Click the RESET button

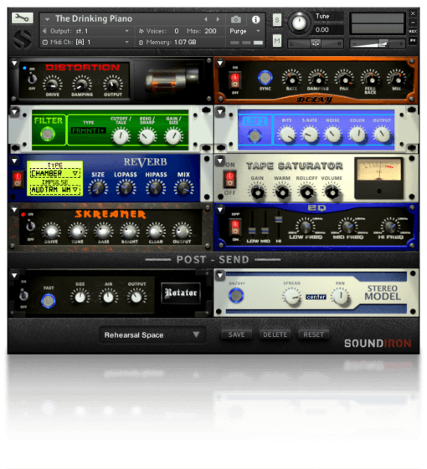tap(313, 334)
